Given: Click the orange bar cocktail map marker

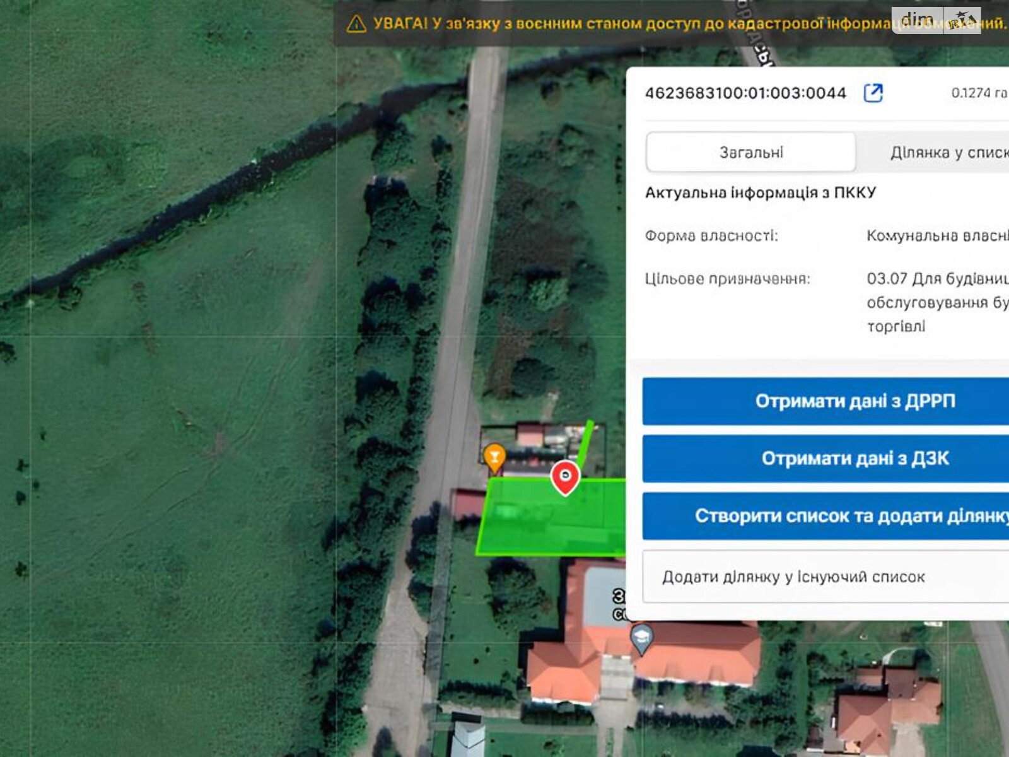Looking at the screenshot, I should pyautogui.click(x=494, y=458).
